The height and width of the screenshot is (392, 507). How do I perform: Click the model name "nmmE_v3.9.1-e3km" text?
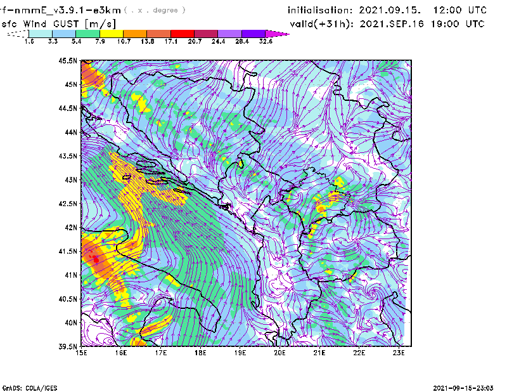(68, 10)
